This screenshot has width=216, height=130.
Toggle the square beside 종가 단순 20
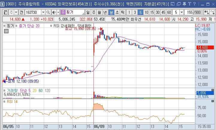[16, 26]
